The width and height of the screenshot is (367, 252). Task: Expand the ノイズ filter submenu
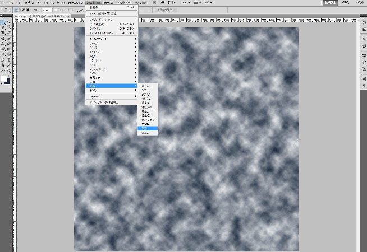pos(112,56)
